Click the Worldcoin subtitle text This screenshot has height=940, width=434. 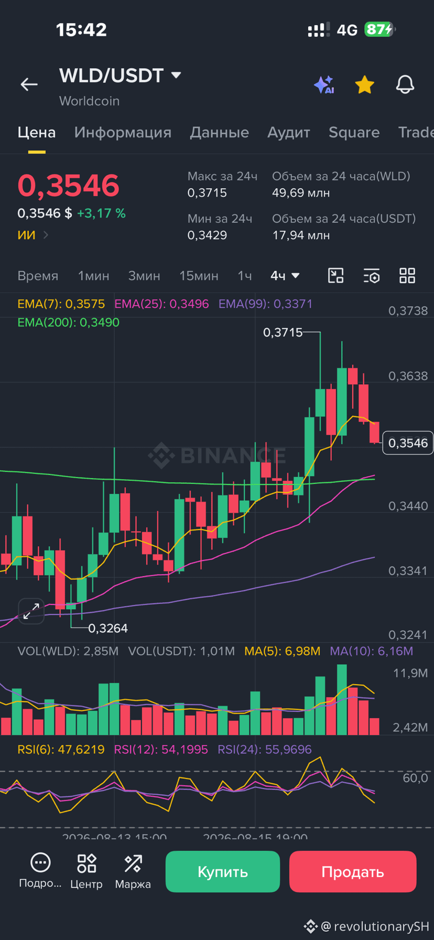tap(89, 101)
